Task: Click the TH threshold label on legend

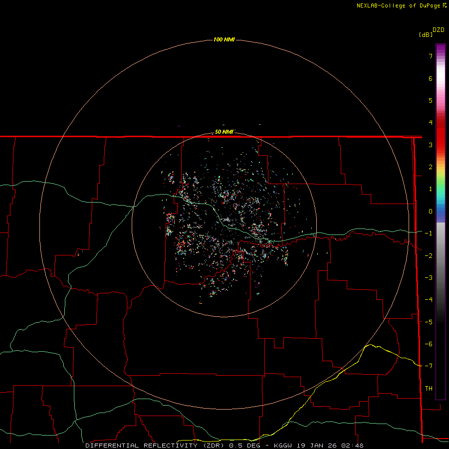Action: pyautogui.click(x=429, y=389)
